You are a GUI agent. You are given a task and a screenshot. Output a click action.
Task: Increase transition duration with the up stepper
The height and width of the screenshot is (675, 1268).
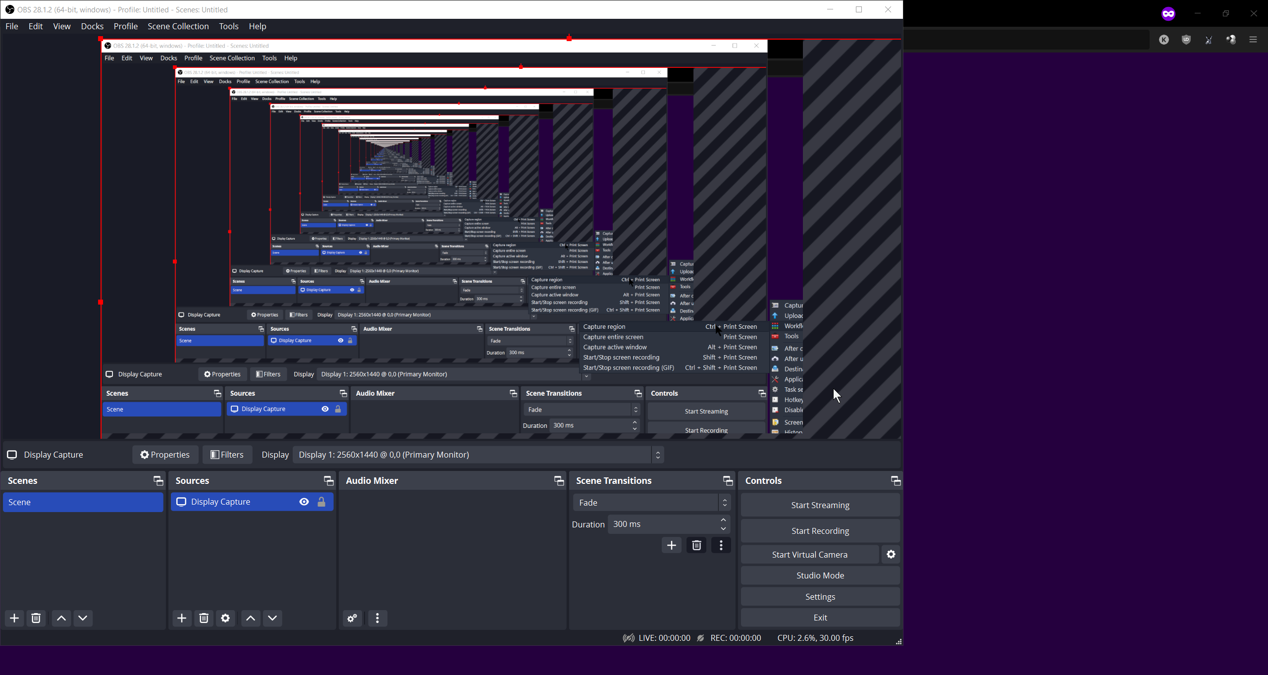click(x=723, y=520)
